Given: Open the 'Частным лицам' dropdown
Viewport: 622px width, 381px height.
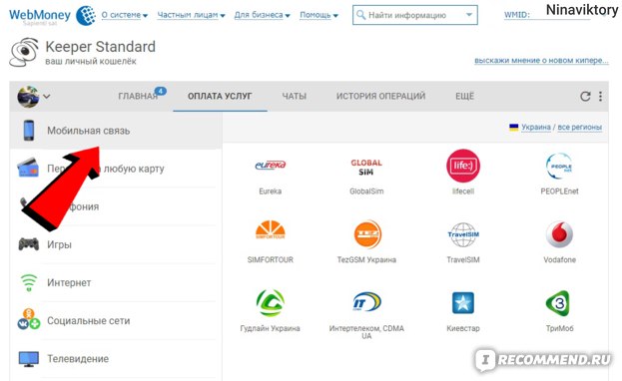Looking at the screenshot, I should pos(192,15).
